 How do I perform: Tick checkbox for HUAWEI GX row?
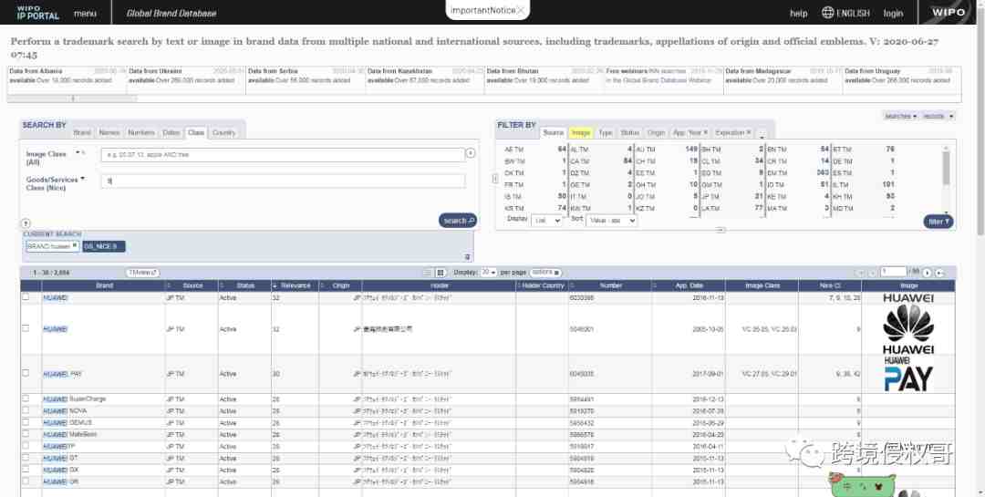[x=26, y=470]
